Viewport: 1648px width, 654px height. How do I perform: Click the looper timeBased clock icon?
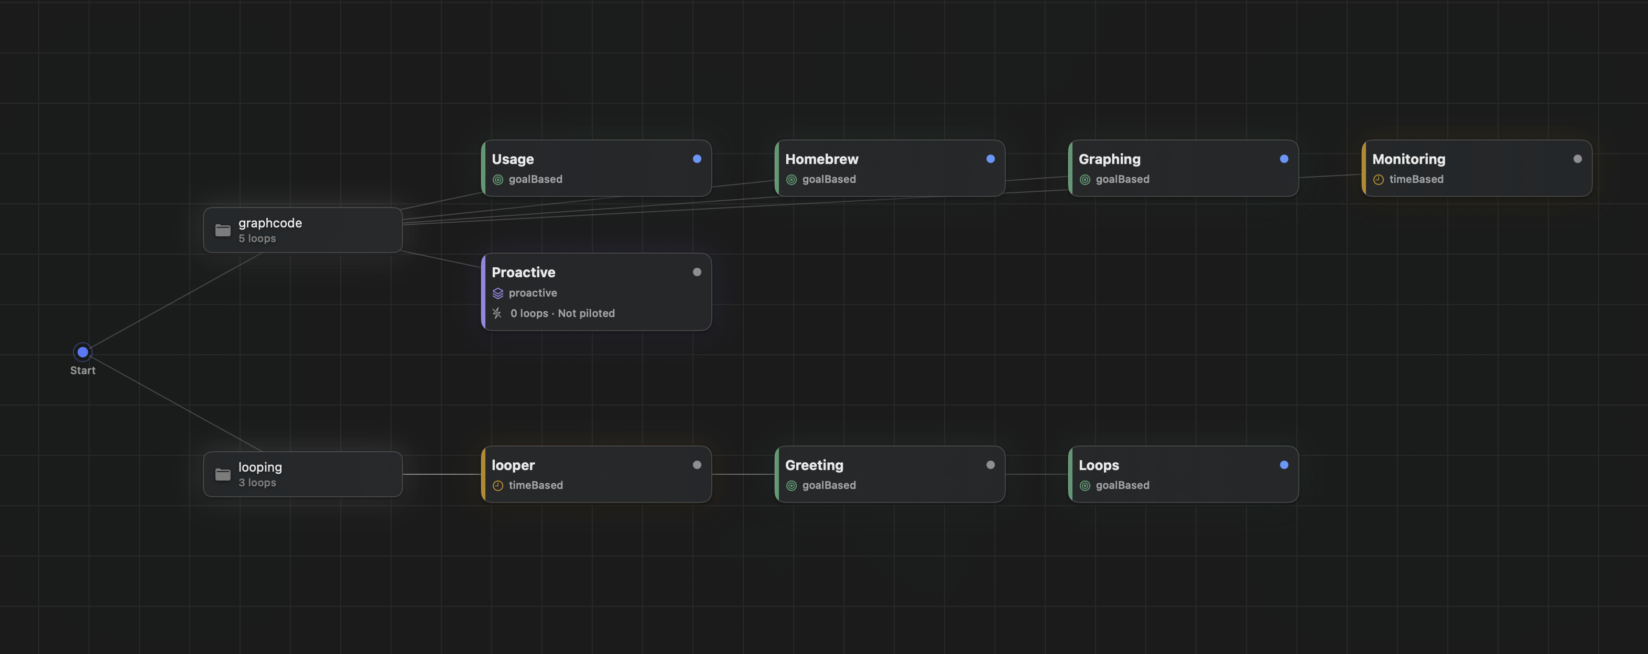coord(498,486)
